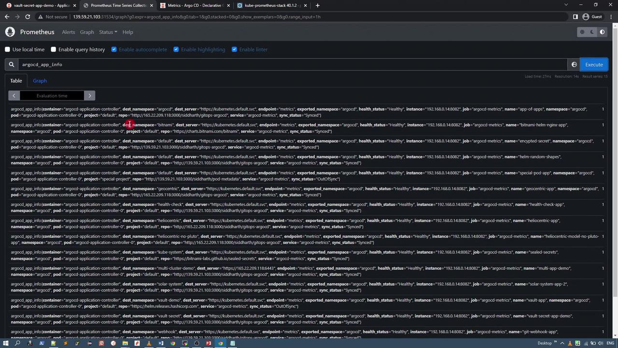Switch to dark theme moon icon
The height and width of the screenshot is (348, 618).
(x=592, y=32)
